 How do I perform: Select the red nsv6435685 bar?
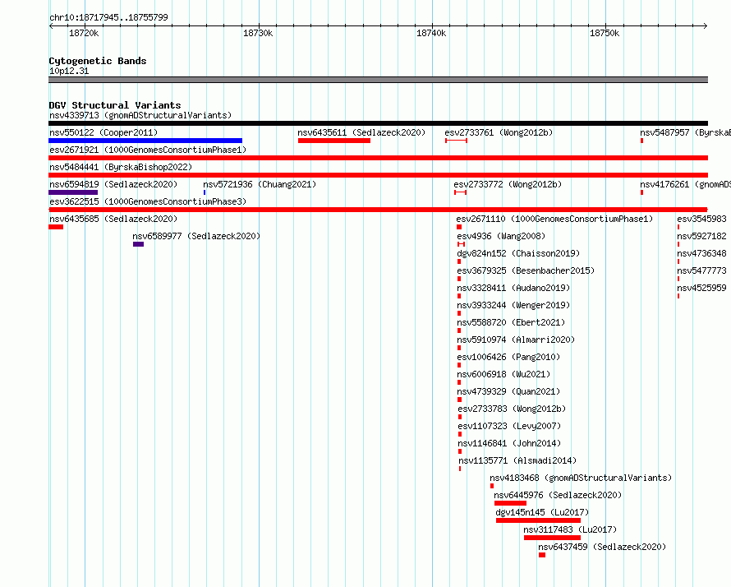click(x=56, y=227)
